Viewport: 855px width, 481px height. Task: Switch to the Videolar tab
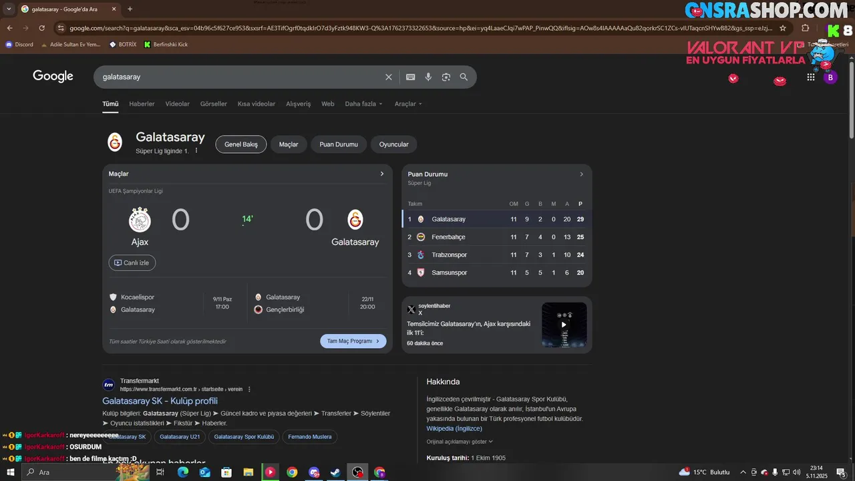pos(178,104)
